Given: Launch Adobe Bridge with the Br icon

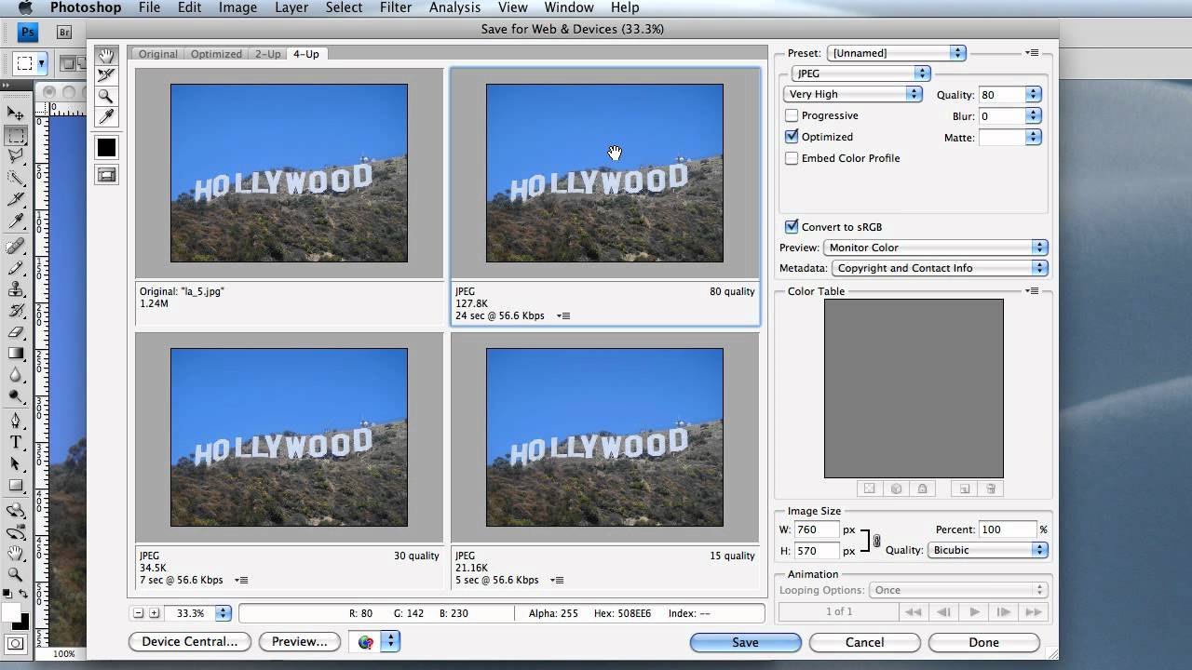Looking at the screenshot, I should (64, 32).
